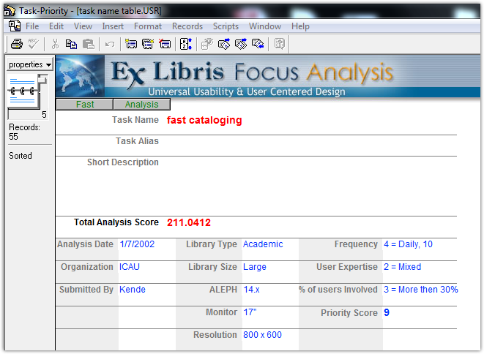The image size is (484, 354).
Task: Open the Scripts menu
Action: pyautogui.click(x=226, y=26)
